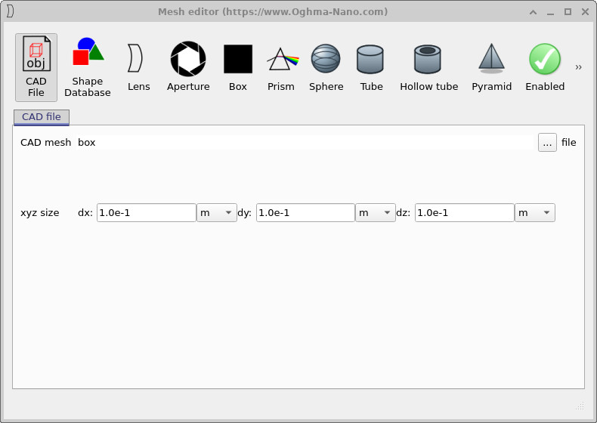Switch to the CAD file tab

42,117
